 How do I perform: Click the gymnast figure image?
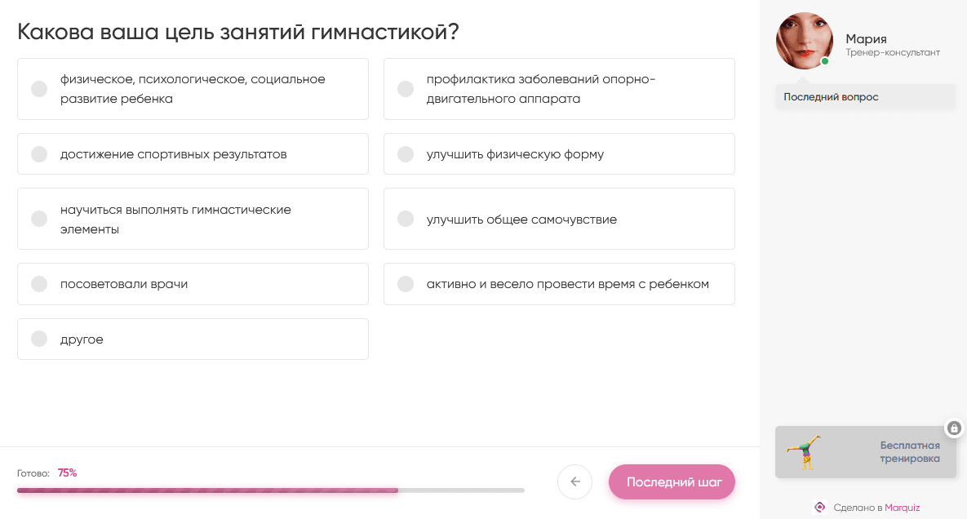pos(805,452)
